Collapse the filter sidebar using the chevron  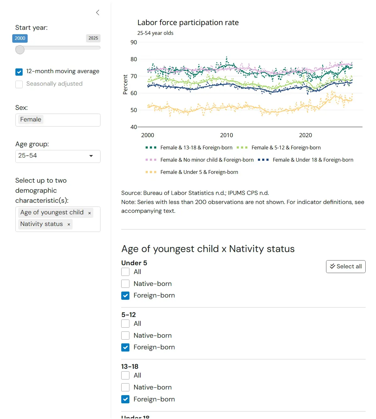[x=97, y=13]
